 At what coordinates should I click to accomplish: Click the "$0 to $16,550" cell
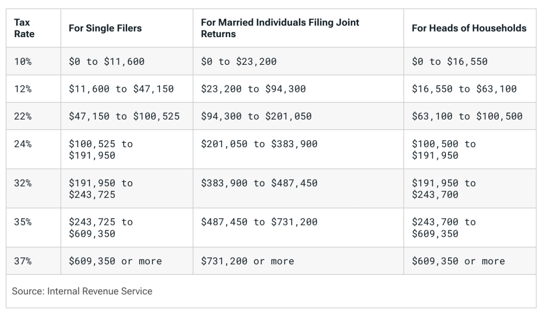coord(449,62)
